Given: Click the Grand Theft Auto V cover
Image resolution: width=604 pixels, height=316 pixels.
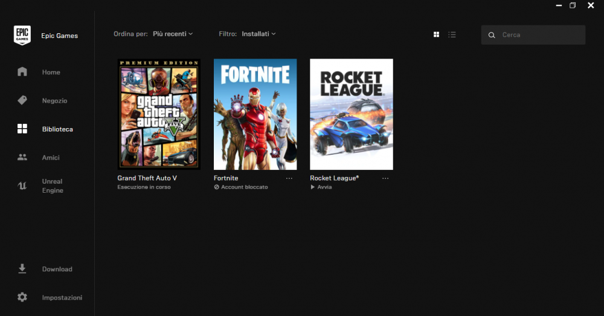Looking at the screenshot, I should (159, 114).
